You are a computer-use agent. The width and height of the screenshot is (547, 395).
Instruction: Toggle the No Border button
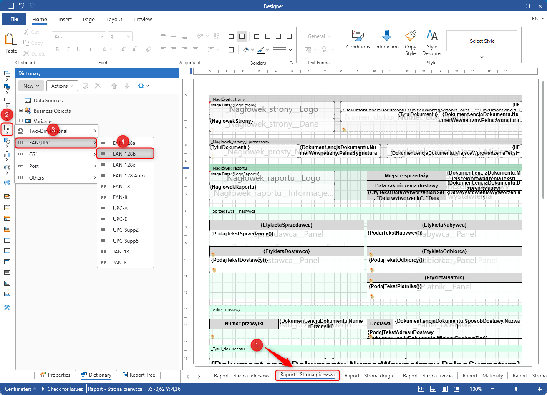click(x=242, y=36)
